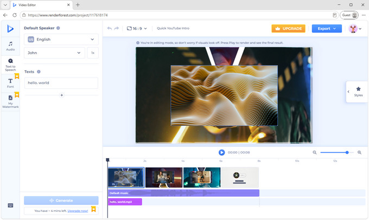Viewport: 369px width, 220px height.
Task: Click keyboard shortcuts icon in sidebar
Action: point(10,205)
